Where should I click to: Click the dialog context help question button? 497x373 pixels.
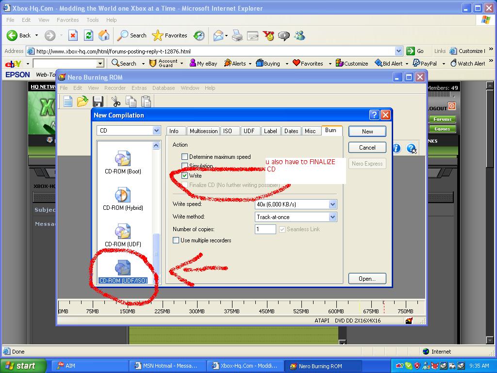tap(374, 115)
